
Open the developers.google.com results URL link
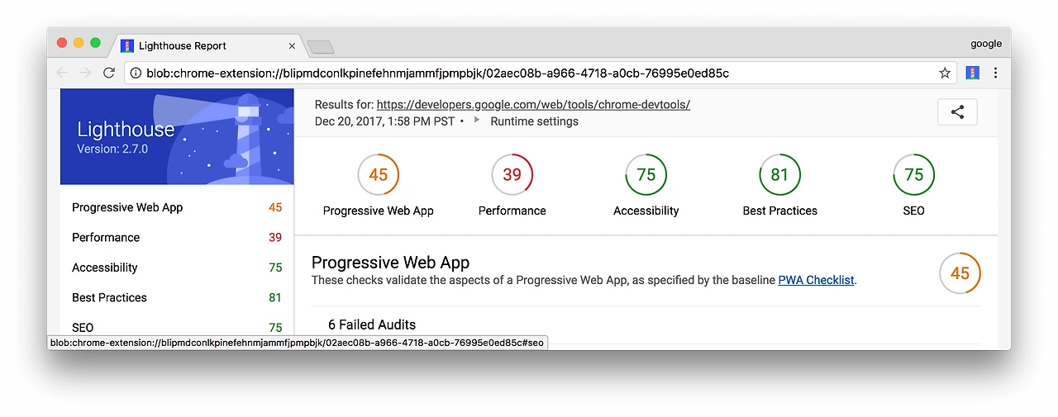click(533, 104)
